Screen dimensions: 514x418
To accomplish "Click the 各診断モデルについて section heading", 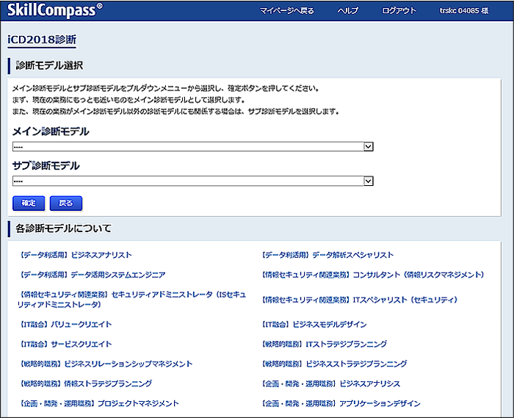I will pyautogui.click(x=63, y=228).
